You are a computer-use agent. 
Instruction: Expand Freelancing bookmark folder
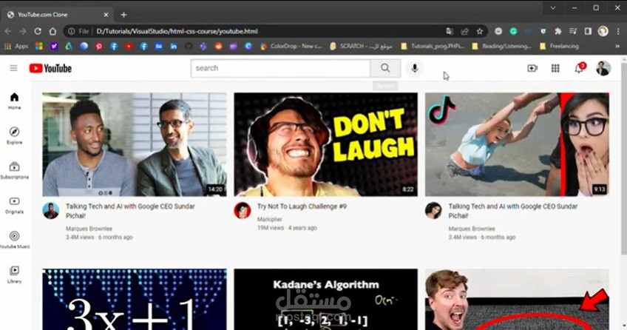point(559,47)
